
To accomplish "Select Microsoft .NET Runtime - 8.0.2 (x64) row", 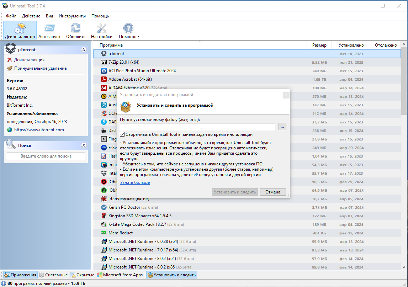I will pyautogui.click(x=247, y=259).
